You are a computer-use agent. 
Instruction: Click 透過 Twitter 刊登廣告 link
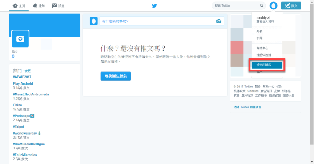click(x=247, y=107)
